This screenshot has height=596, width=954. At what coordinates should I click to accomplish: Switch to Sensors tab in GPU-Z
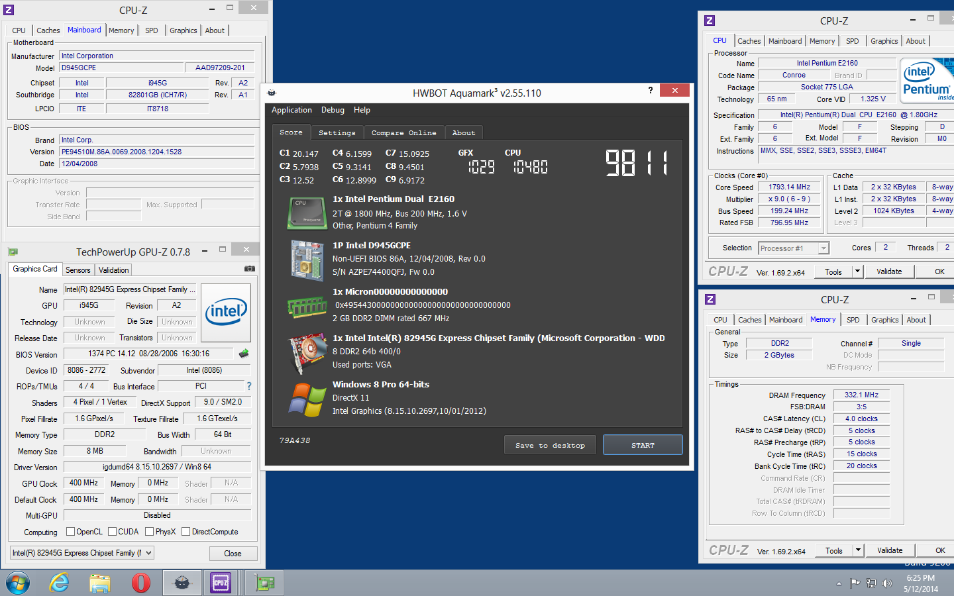coord(78,270)
